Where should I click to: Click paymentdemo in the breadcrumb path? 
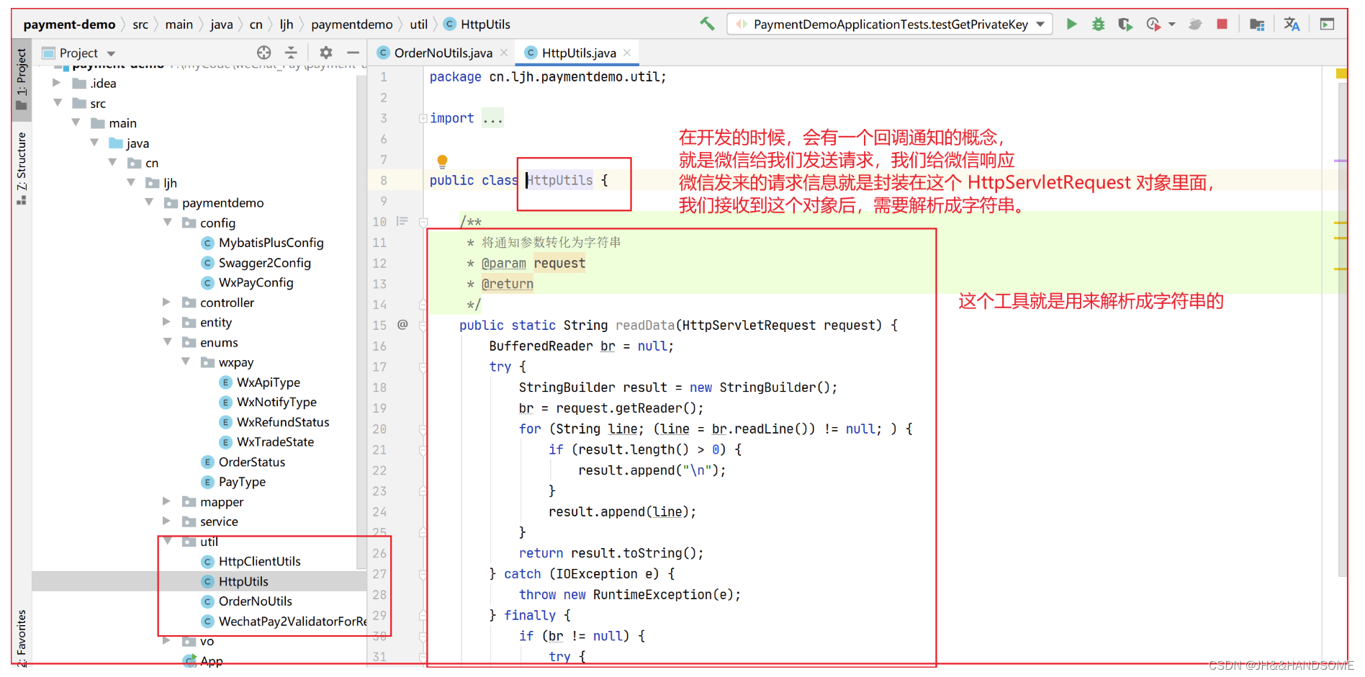352,24
